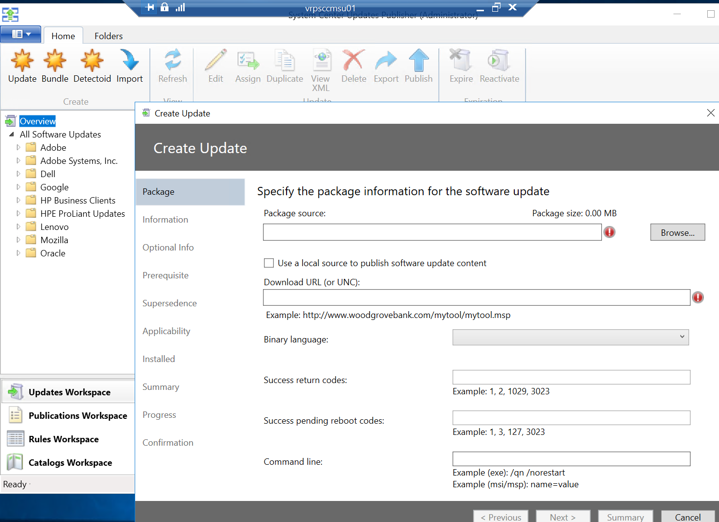This screenshot has width=719, height=522.
Task: Expand the Dell folder node
Action: [x=19, y=174]
